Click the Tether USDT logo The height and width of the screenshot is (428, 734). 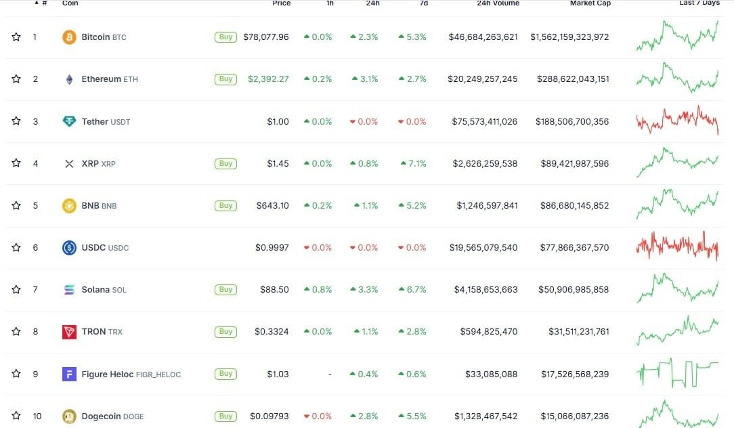[68, 121]
